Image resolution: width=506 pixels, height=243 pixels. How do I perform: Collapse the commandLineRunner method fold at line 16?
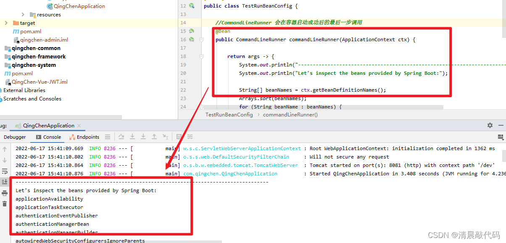click(201, 40)
